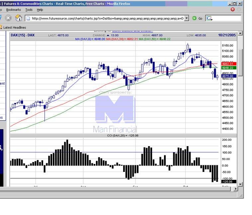The height and width of the screenshot is (215, 252).
Task: Click the horizontal scrollbar right arrow
Action: (236, 189)
